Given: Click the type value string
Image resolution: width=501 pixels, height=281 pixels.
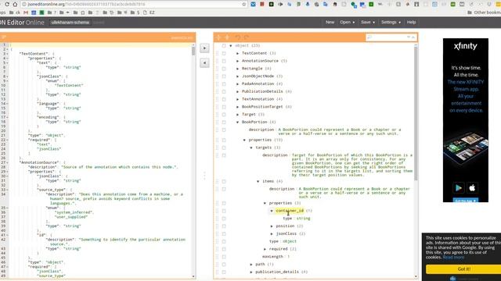Looking at the screenshot, I should [x=304, y=219].
